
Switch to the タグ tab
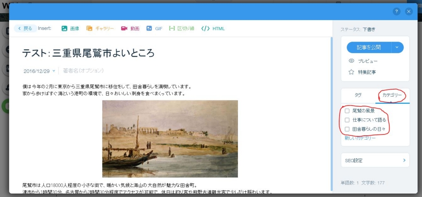coord(358,95)
